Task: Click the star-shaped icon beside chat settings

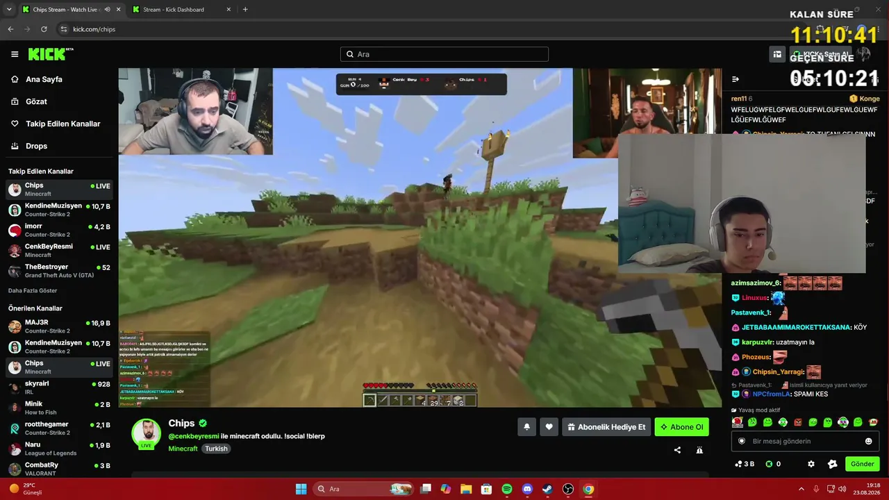Action: pyautogui.click(x=833, y=464)
